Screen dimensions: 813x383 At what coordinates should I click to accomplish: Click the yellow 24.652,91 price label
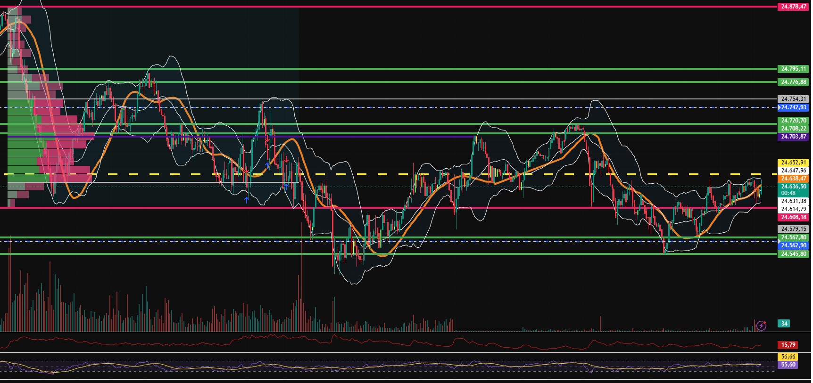click(793, 163)
